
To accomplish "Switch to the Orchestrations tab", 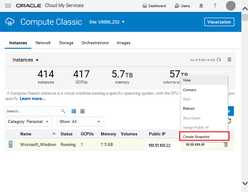I will pos(95,43).
